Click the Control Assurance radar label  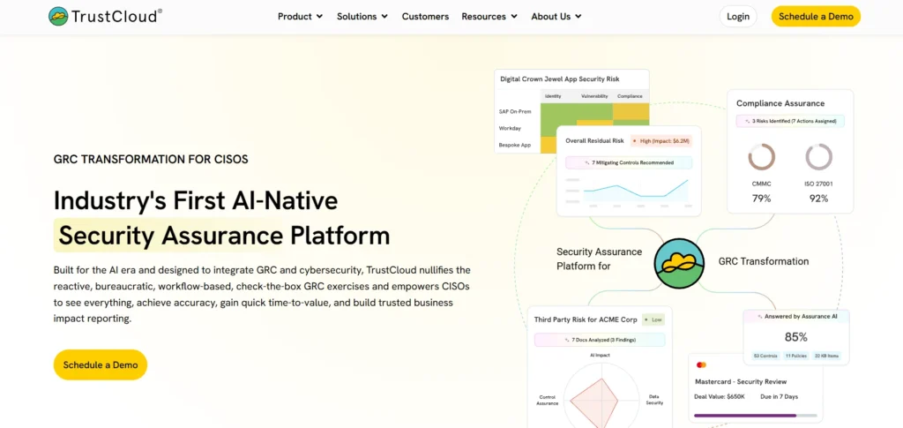pyautogui.click(x=549, y=401)
